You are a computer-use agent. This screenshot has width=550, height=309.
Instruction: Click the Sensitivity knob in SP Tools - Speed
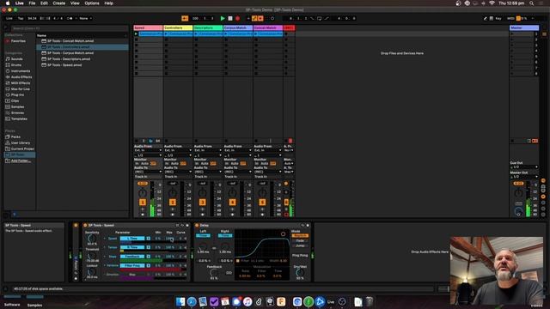(92, 239)
